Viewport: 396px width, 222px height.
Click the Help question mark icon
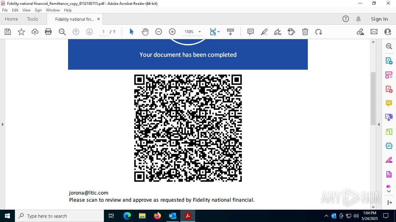pos(346,19)
